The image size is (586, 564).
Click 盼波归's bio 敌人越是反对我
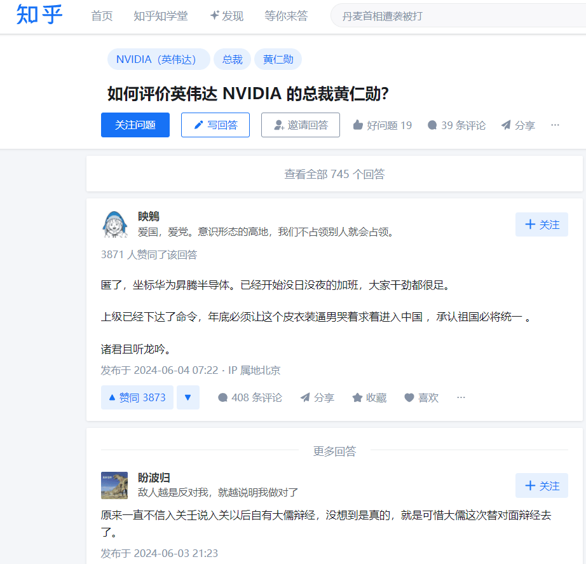click(x=218, y=492)
